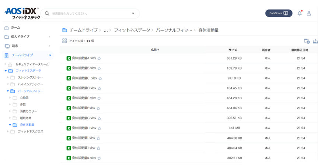The image size is (321, 167).
Task: Open the 消費カロリー folder in tree
Action: click(x=28, y=111)
